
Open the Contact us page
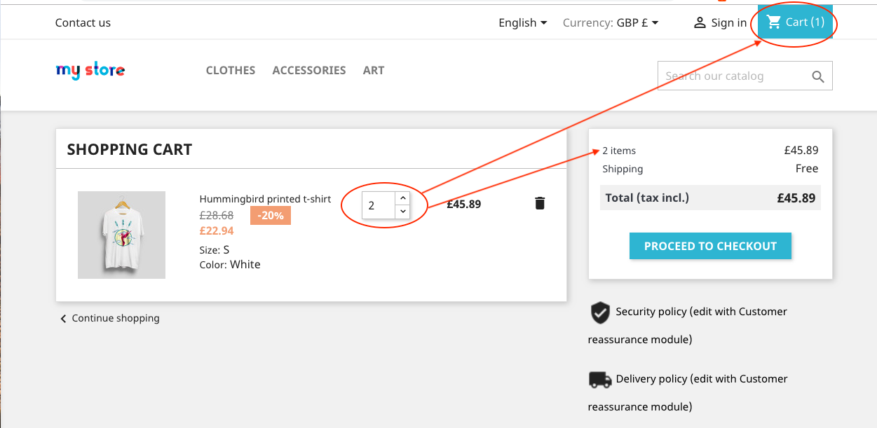tap(82, 22)
